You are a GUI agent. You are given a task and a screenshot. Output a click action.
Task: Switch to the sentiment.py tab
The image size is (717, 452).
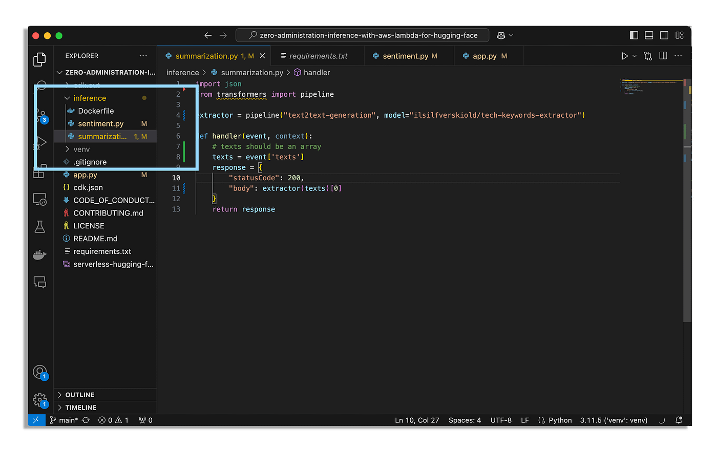pyautogui.click(x=405, y=56)
